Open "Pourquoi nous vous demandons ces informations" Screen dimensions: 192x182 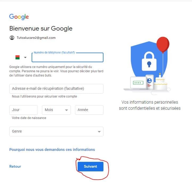point(52,150)
